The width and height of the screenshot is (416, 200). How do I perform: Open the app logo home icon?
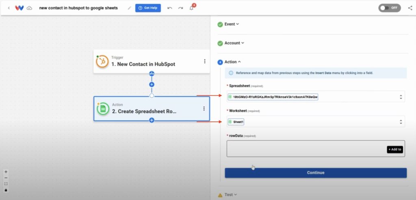pyautogui.click(x=19, y=8)
